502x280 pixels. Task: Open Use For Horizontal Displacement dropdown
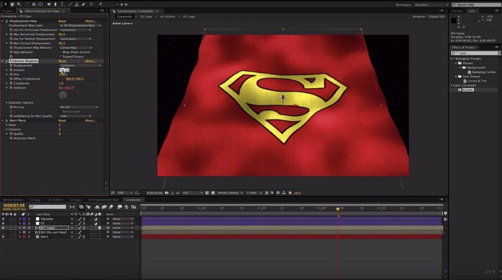75,30
